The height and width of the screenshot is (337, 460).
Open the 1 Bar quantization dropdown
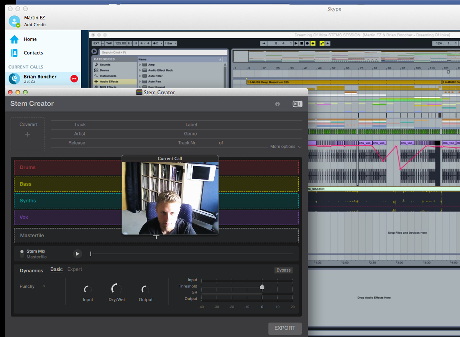coord(170,43)
